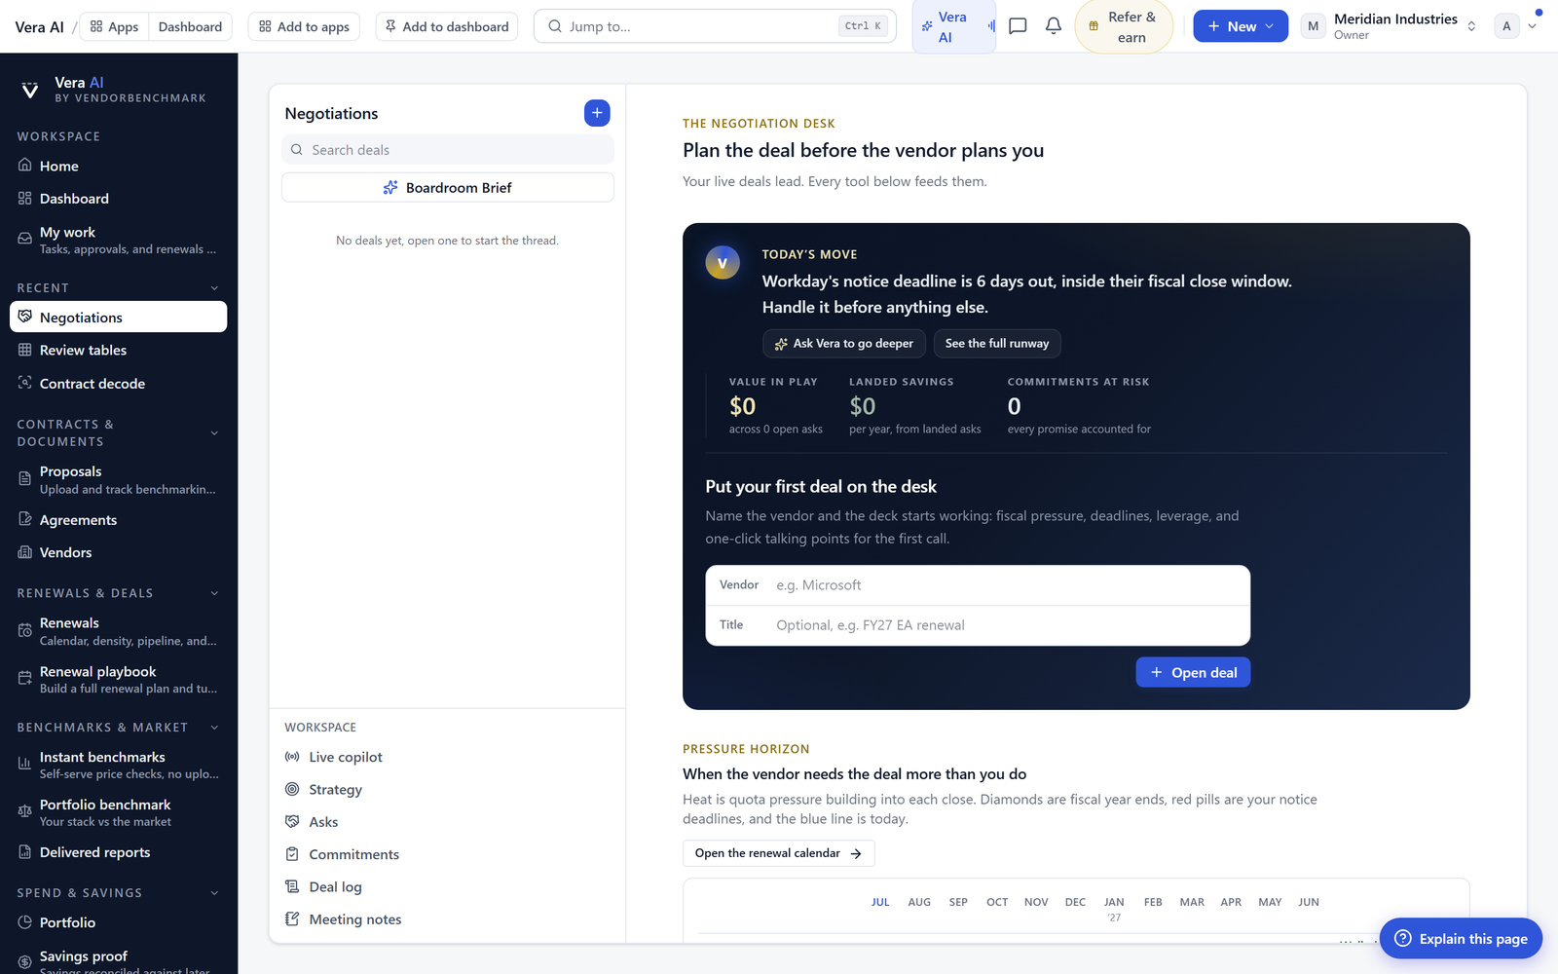1558x974 pixels.
Task: Open Savings proof in the sidebar
Action: (118, 959)
